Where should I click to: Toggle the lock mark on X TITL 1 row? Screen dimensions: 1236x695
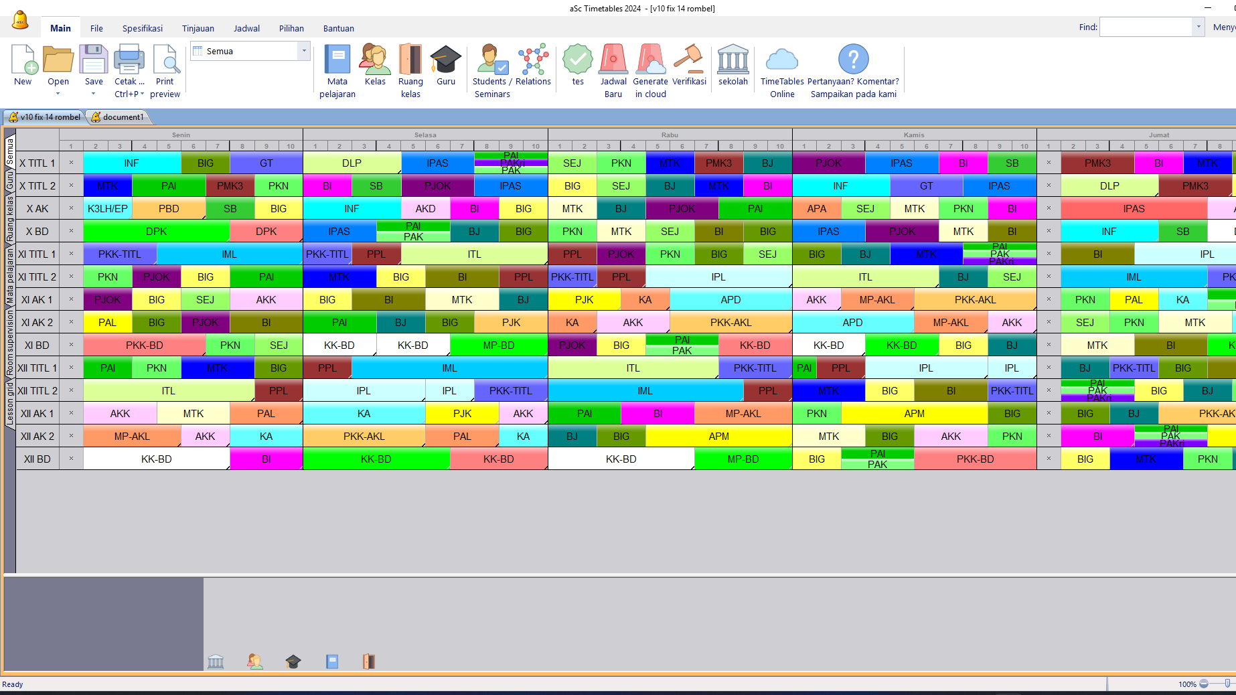[71, 163]
